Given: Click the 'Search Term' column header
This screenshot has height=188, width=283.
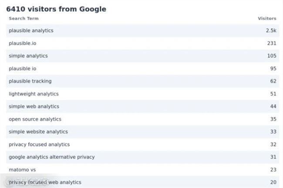Looking at the screenshot, I should point(24,19).
